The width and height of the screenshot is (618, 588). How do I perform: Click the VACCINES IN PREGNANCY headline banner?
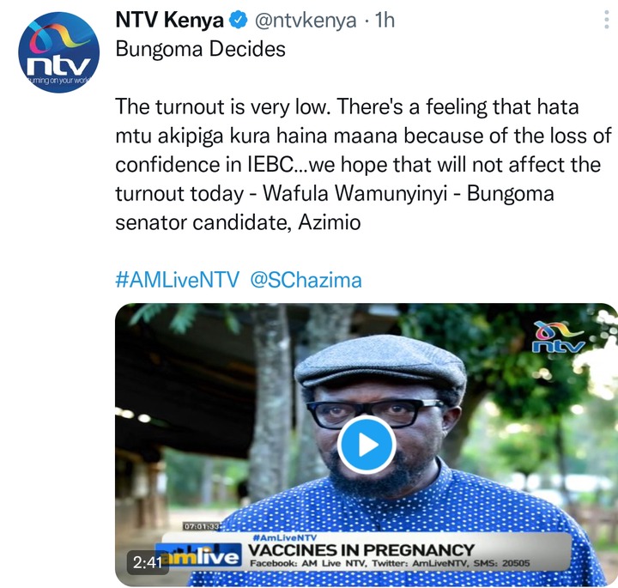pos(360,550)
